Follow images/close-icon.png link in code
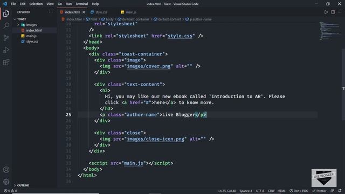This screenshot has height=194, width=345. [156, 139]
